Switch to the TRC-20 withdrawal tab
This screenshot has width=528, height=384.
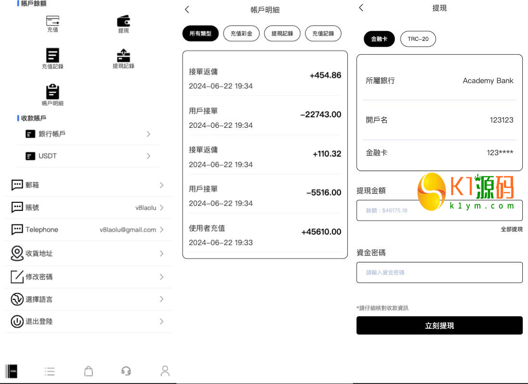pyautogui.click(x=418, y=39)
